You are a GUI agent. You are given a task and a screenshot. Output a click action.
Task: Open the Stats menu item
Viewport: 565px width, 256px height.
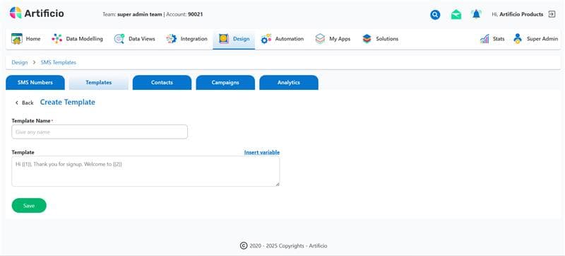499,39
